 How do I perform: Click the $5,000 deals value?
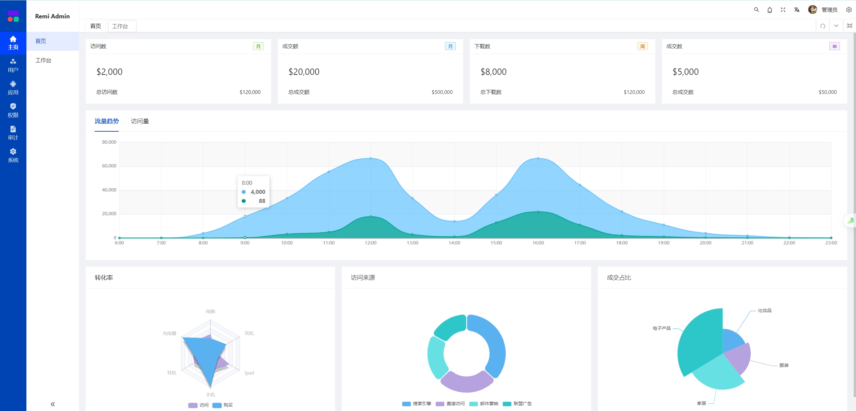[x=685, y=72]
